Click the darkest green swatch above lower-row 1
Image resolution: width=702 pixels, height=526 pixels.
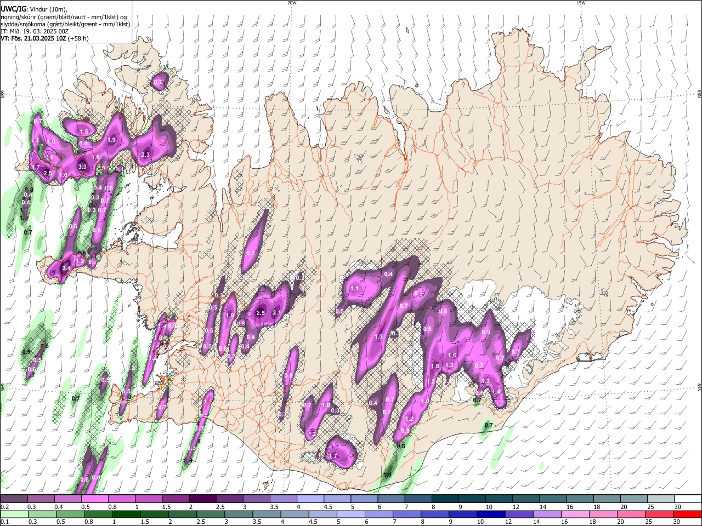pos(126,514)
